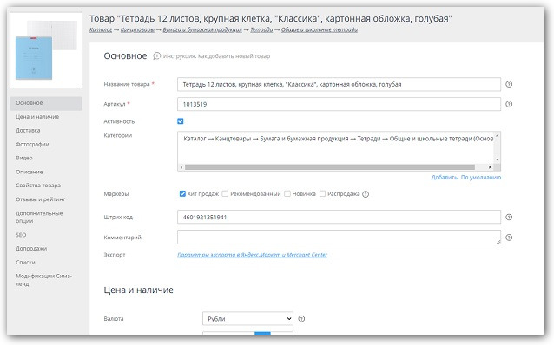Enable the Распродажа marker

point(322,193)
